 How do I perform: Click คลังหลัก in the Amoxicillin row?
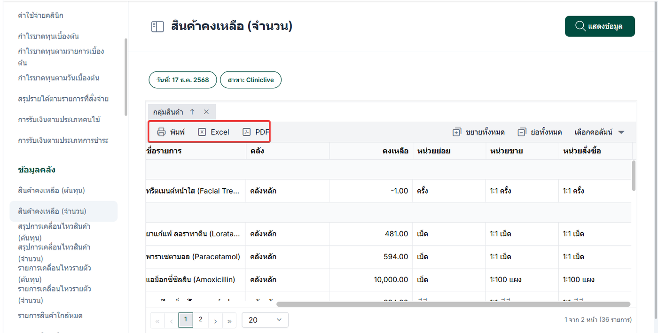tap(263, 279)
